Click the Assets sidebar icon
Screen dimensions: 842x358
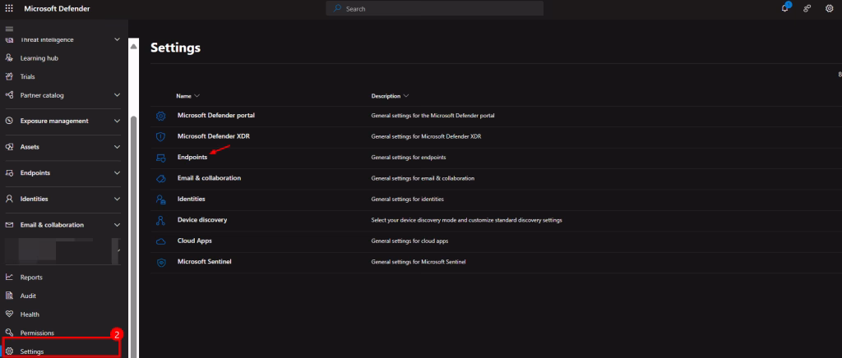point(9,147)
